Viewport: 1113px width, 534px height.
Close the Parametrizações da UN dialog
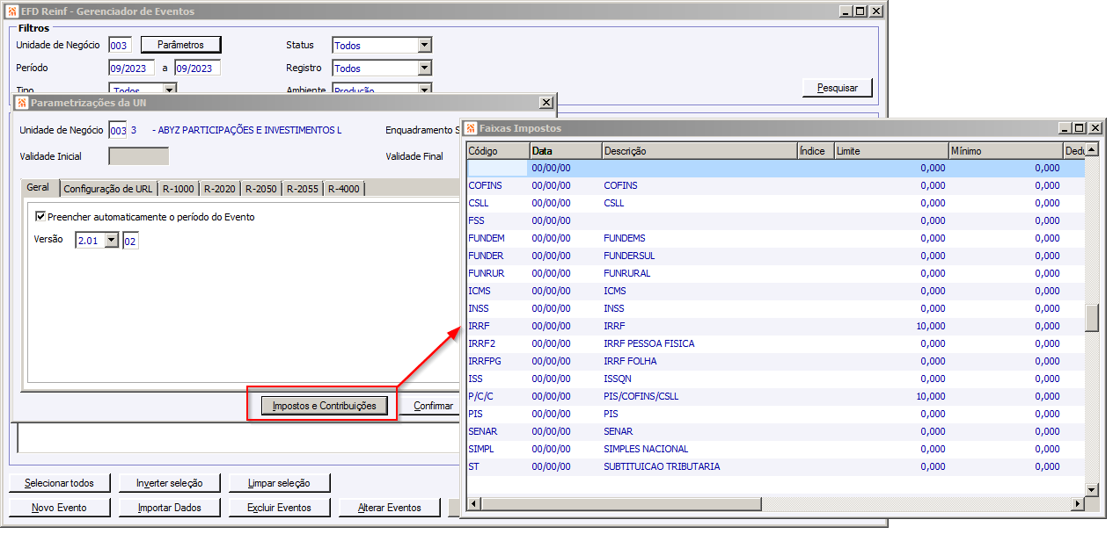pos(546,103)
